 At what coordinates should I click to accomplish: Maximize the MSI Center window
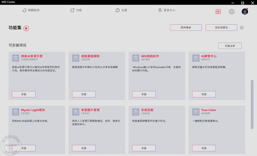click(243, 3)
